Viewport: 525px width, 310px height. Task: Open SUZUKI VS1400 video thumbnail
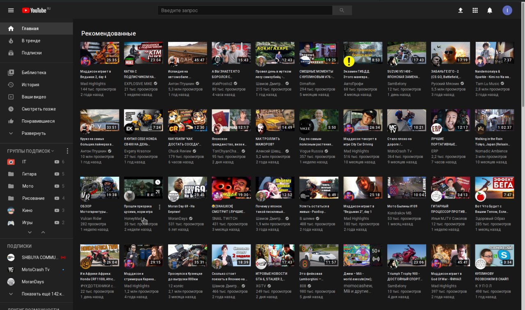(407, 52)
